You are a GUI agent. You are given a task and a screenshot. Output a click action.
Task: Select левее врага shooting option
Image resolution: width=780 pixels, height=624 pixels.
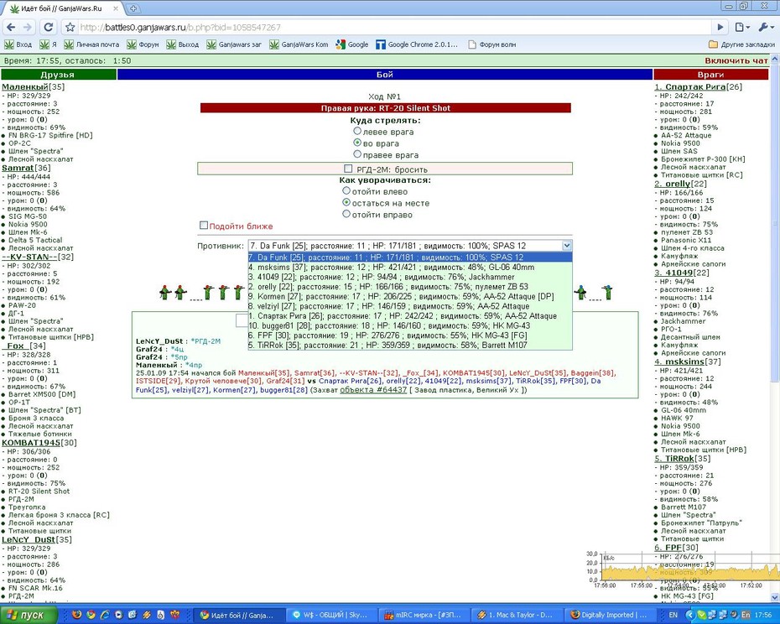tap(357, 132)
